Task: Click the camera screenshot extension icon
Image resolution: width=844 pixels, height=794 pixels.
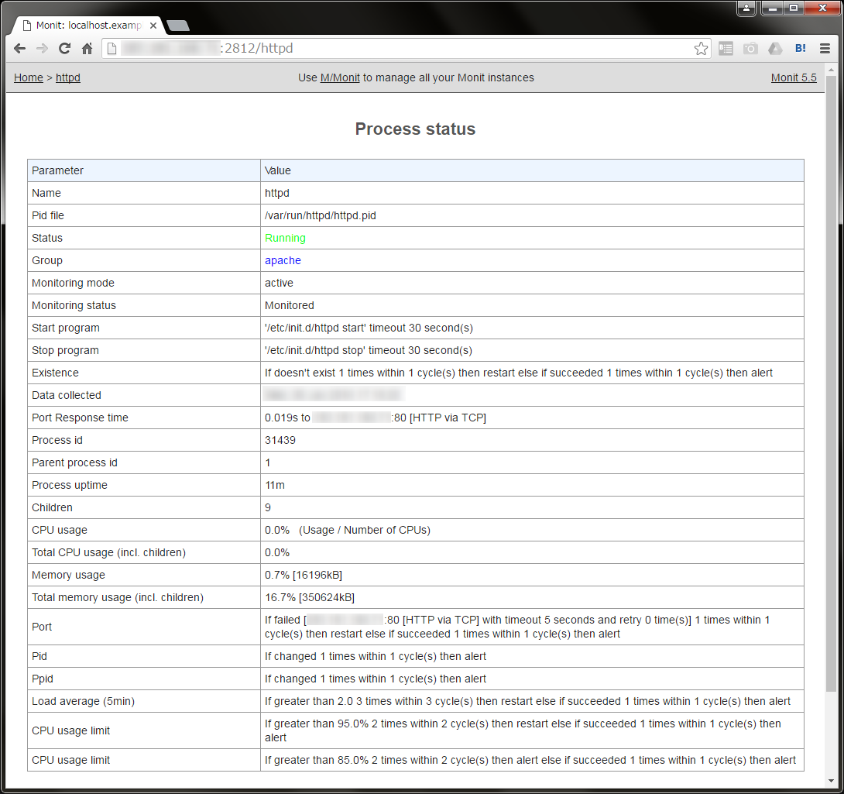Action: pos(750,49)
